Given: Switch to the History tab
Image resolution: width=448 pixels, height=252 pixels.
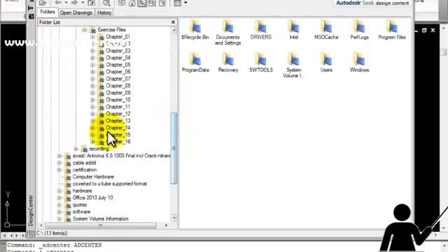Looking at the screenshot, I should pos(104,13).
